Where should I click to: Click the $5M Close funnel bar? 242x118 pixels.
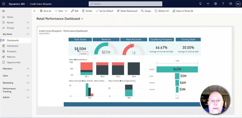177,76
